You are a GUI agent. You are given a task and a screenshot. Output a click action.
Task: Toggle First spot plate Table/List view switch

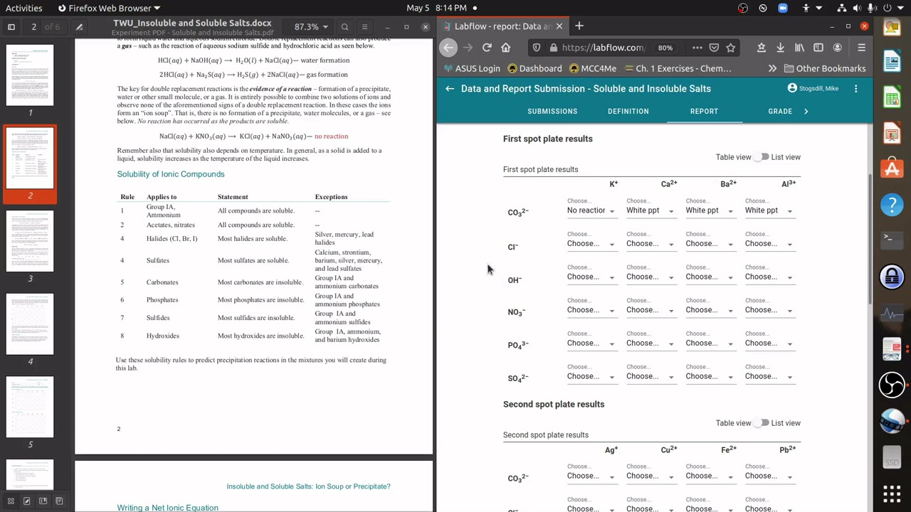click(x=762, y=157)
